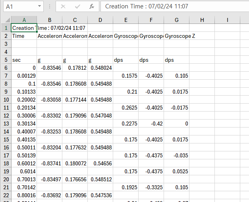This screenshot has height=202, width=249.
Task: Click the Cancel X icon in formula bar
Action: tap(63, 6)
